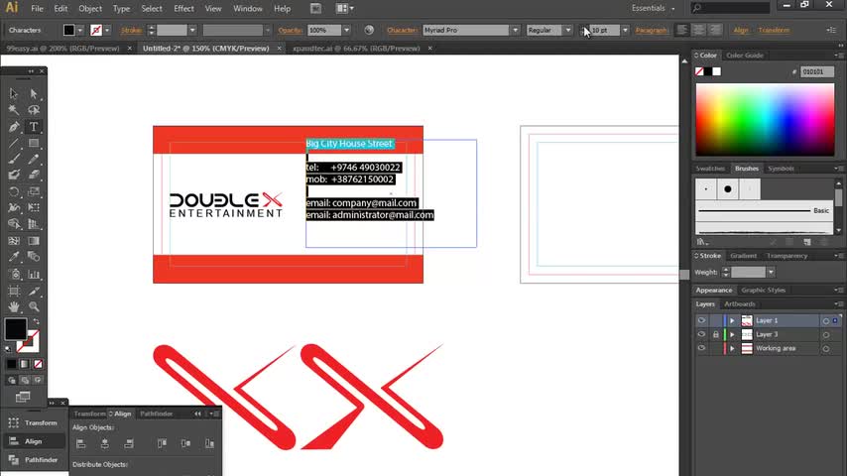Image resolution: width=847 pixels, height=476 pixels.
Task: Hide Layer 1 with its eye icon
Action: (701, 320)
